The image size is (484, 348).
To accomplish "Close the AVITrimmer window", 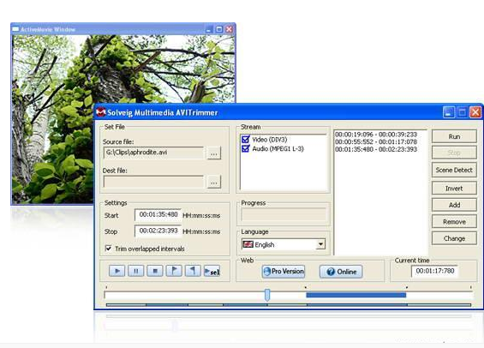I will pyautogui.click(x=475, y=112).
